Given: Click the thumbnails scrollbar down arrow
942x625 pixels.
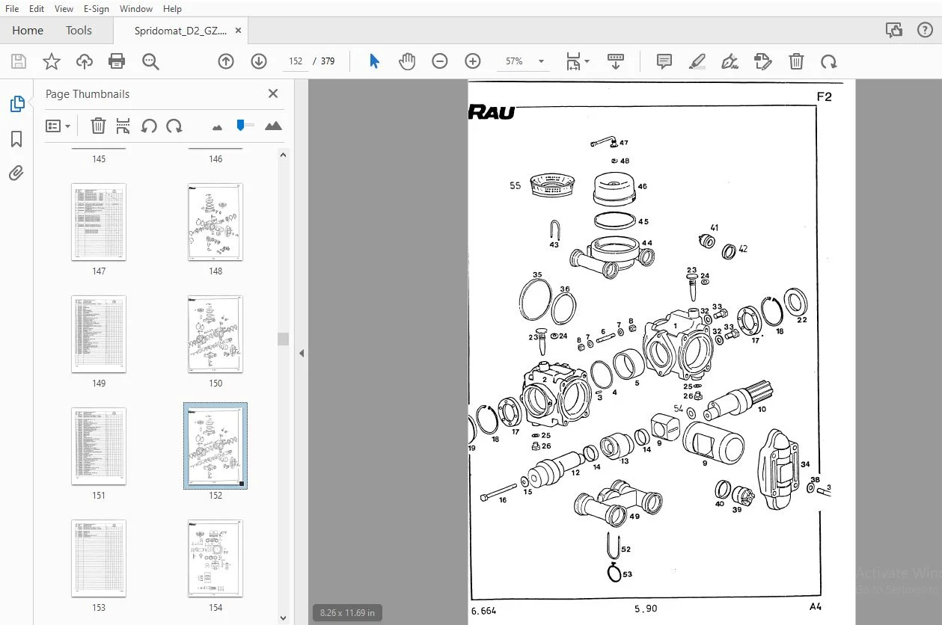Looking at the screenshot, I should point(283,618).
